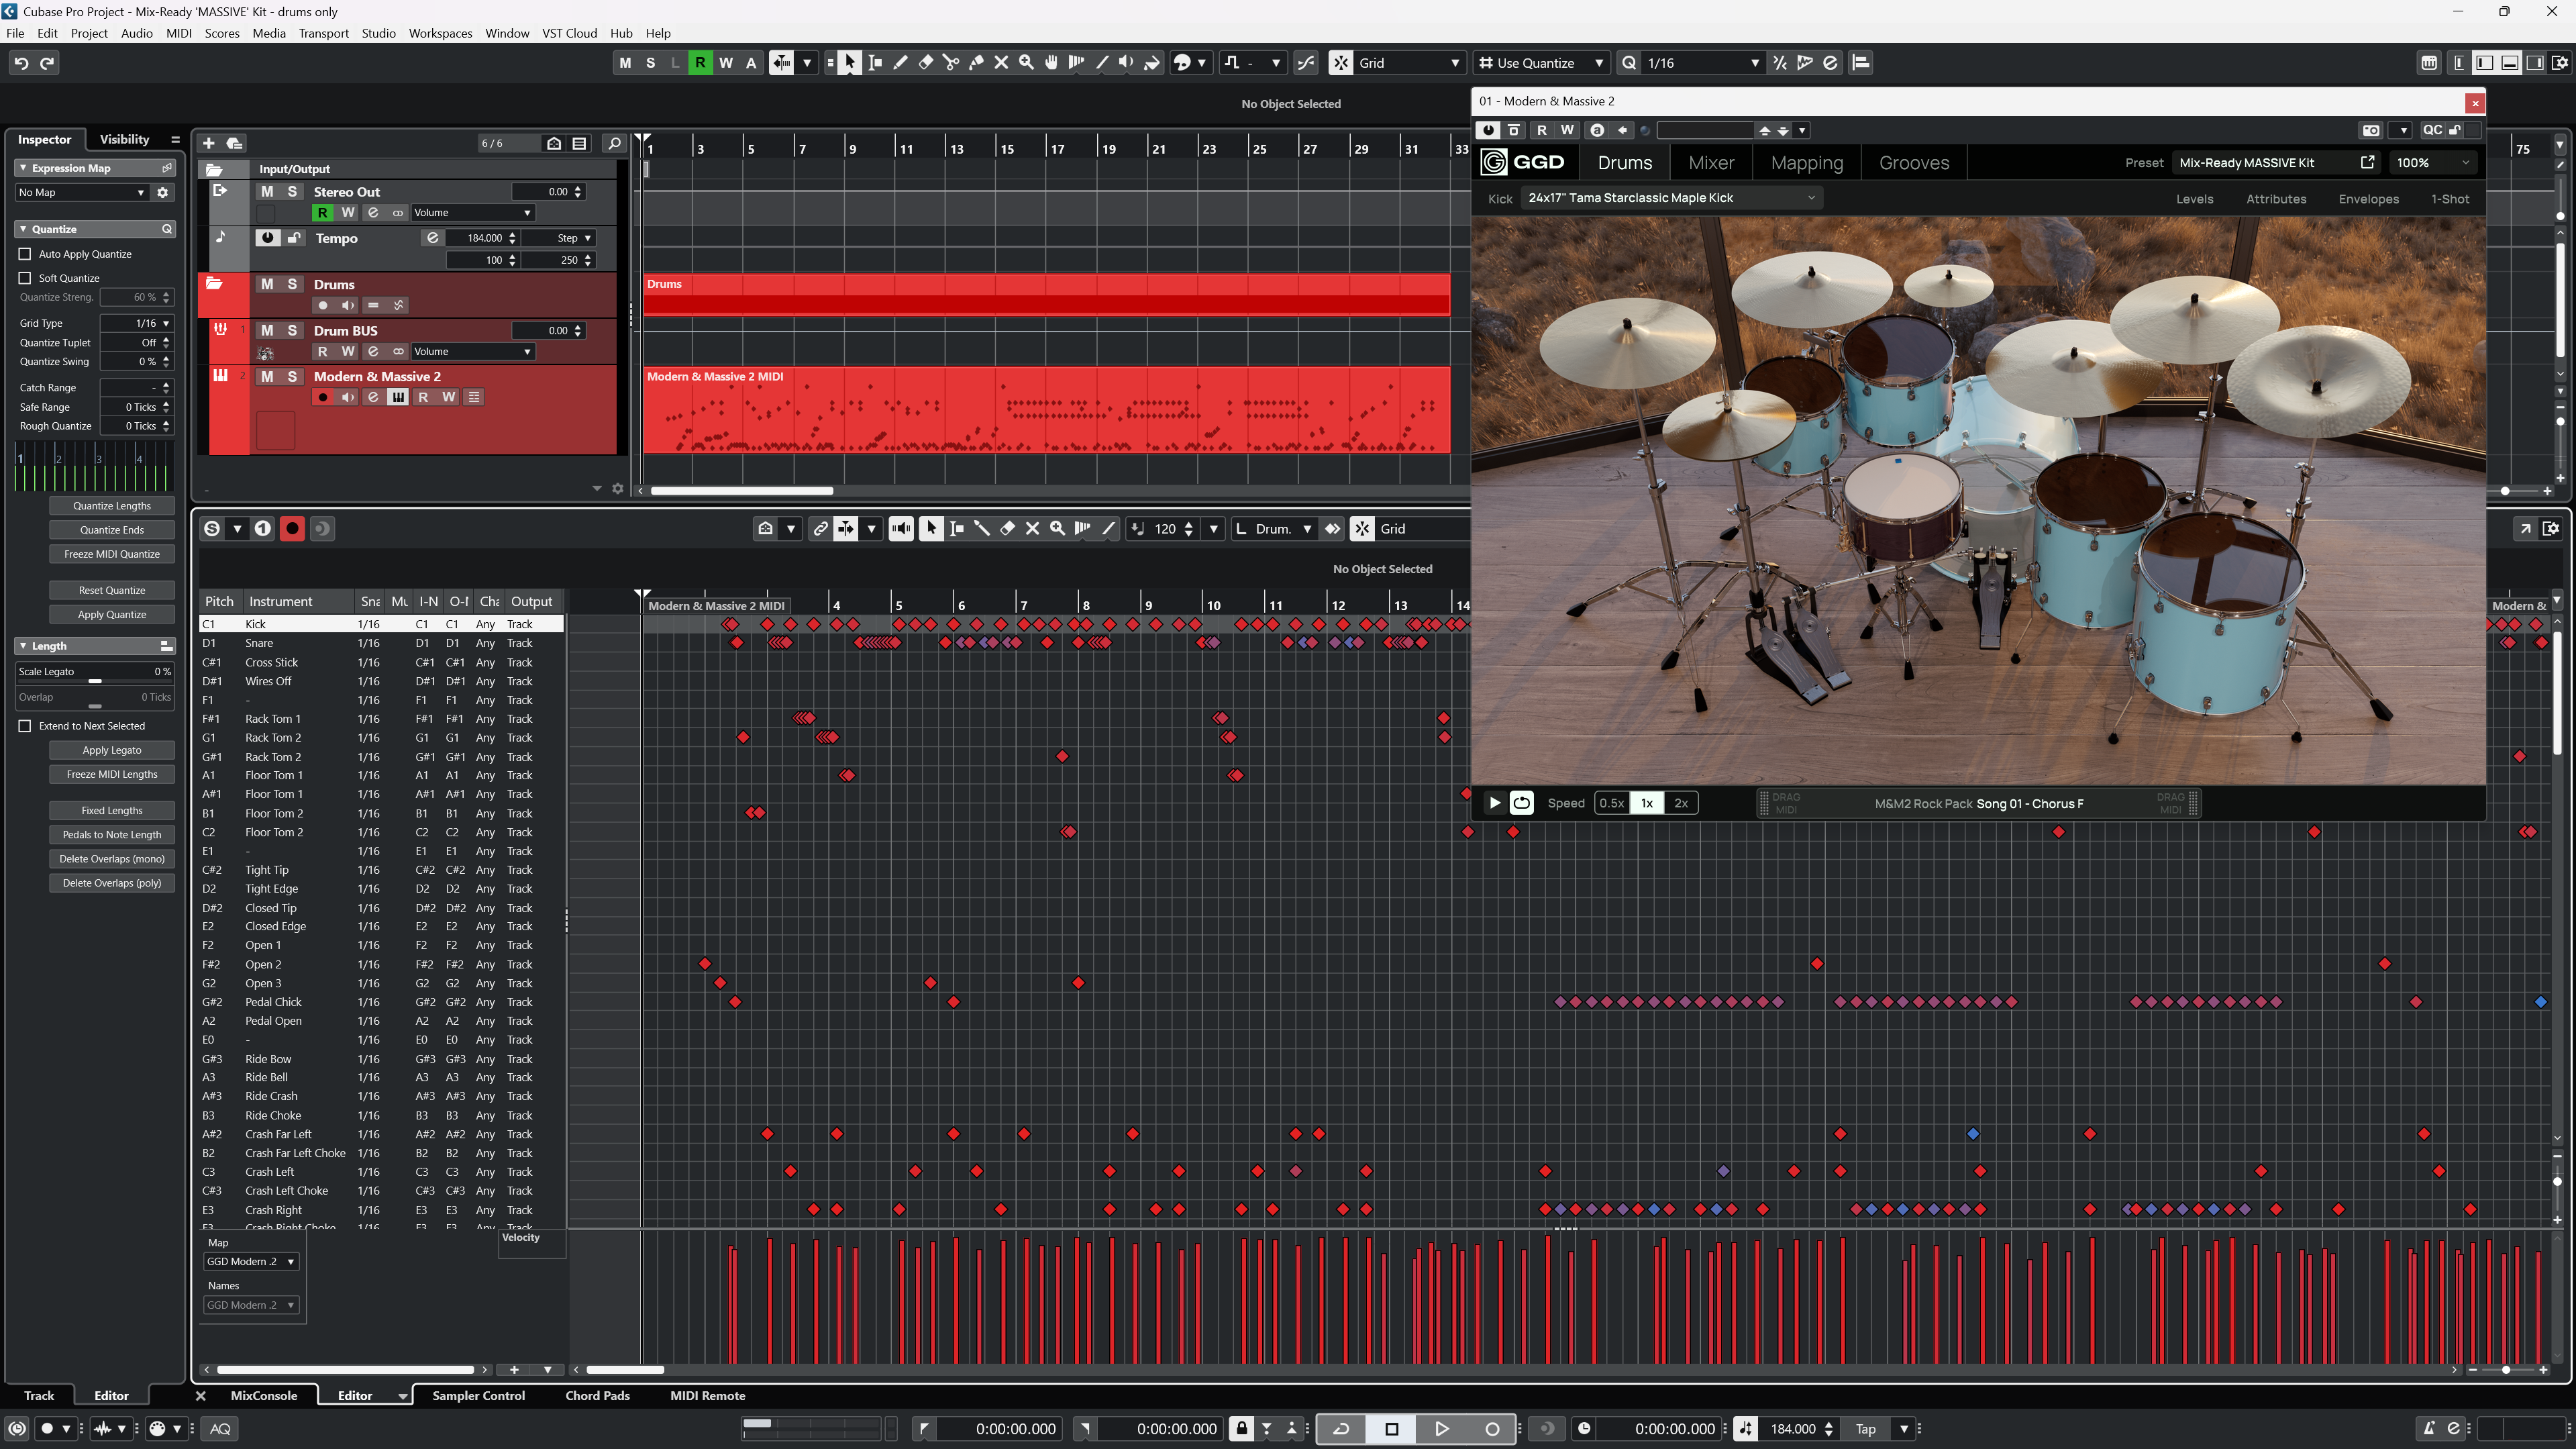Click the Zoom magnifier tool in toolbar

(x=1026, y=63)
